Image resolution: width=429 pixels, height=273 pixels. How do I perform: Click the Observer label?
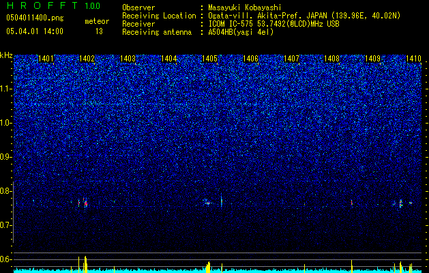click(138, 8)
